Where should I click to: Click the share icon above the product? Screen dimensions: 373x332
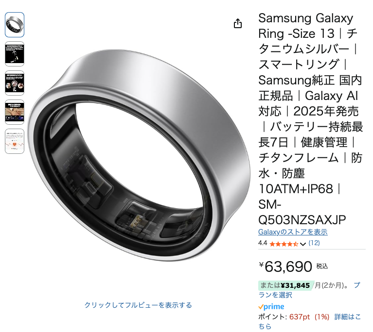point(238,24)
